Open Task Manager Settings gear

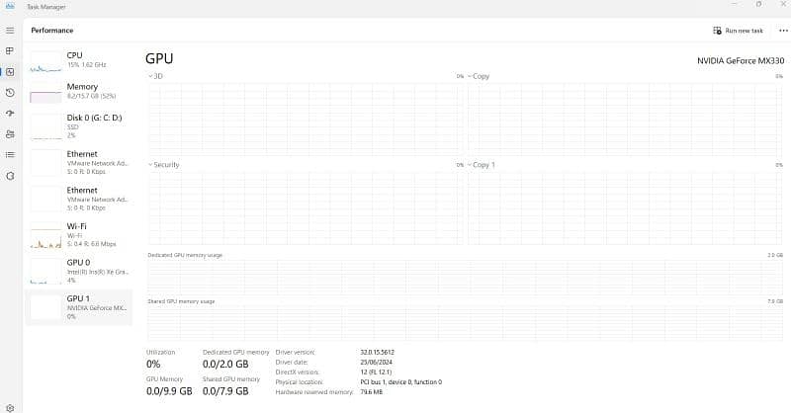10,404
